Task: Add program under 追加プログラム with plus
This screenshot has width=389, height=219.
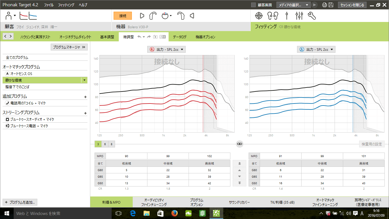Action: coord(85,97)
